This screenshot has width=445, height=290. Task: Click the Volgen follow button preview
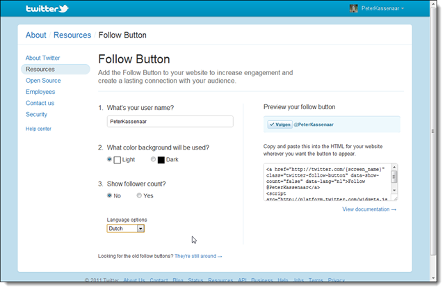(x=280, y=124)
